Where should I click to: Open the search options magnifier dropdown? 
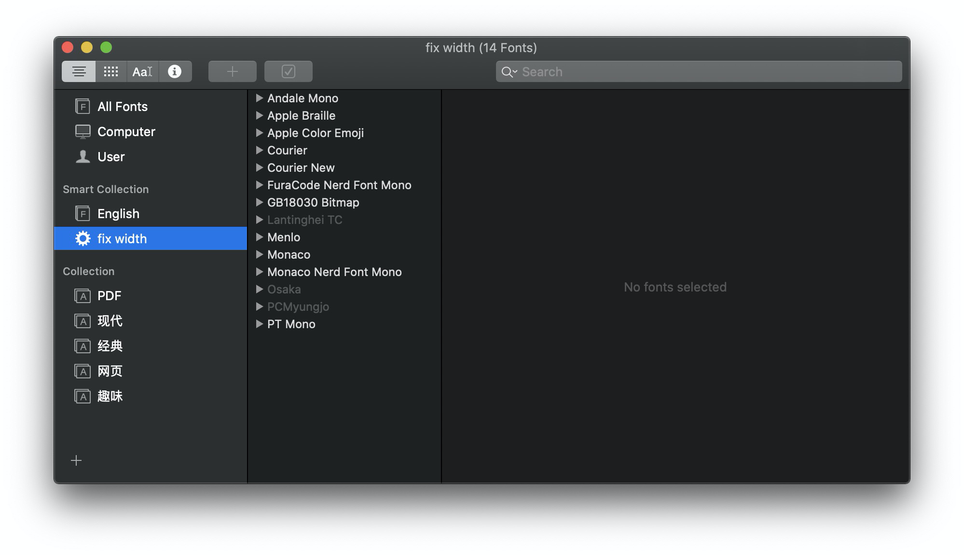(x=509, y=72)
